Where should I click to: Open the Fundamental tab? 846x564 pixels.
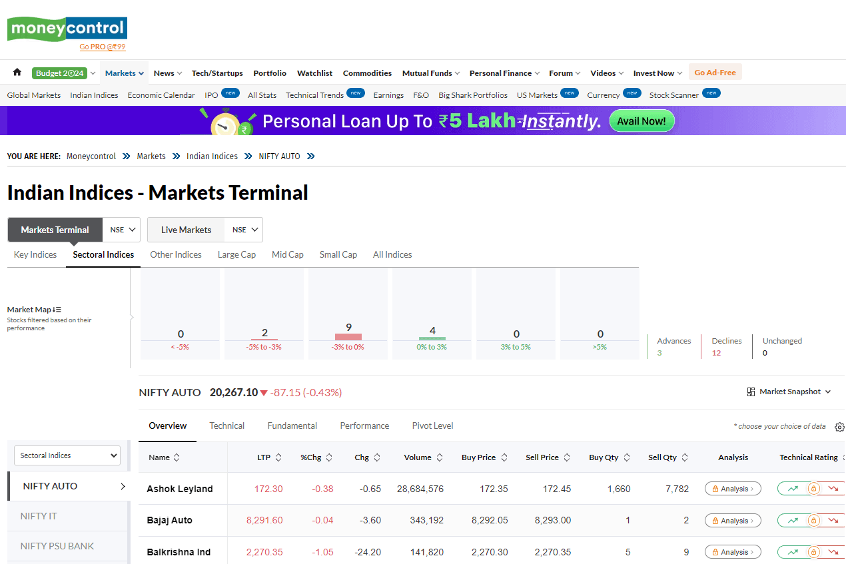coord(292,425)
